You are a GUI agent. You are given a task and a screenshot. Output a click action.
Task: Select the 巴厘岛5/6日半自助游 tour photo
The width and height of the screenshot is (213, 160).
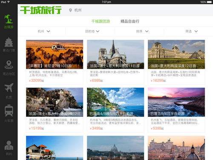(x=176, y=102)
